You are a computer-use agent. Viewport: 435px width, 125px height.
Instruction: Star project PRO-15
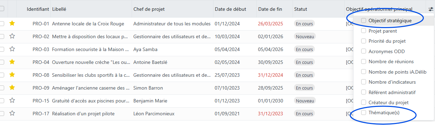tap(12, 101)
